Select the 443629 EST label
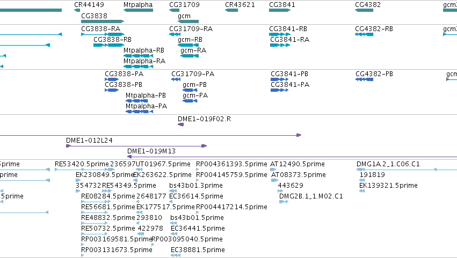457x258 pixels. click(x=291, y=186)
